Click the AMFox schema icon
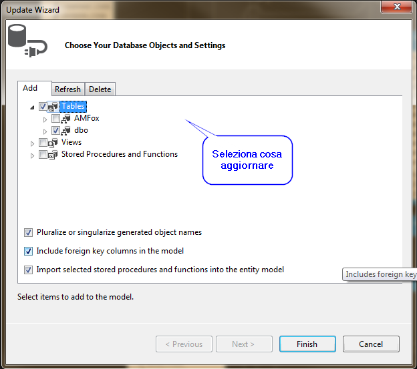This screenshot has height=369, width=417. pyautogui.click(x=65, y=118)
